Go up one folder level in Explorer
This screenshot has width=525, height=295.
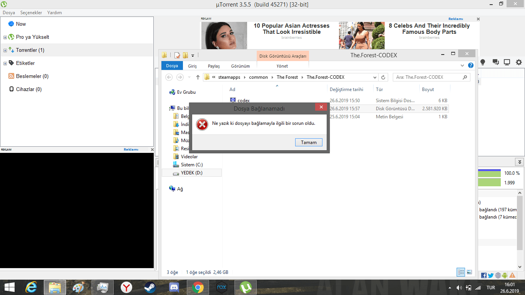point(198,77)
